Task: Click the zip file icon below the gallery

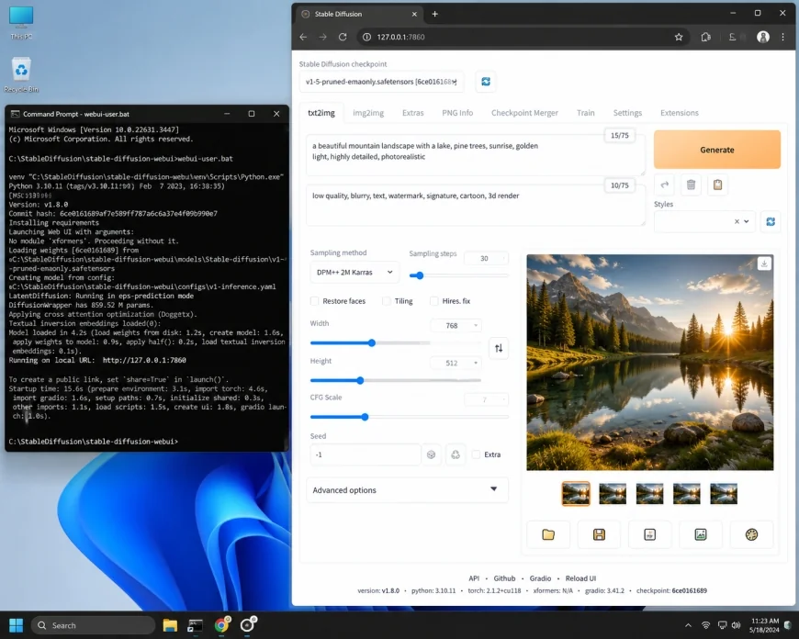Action: tap(649, 534)
